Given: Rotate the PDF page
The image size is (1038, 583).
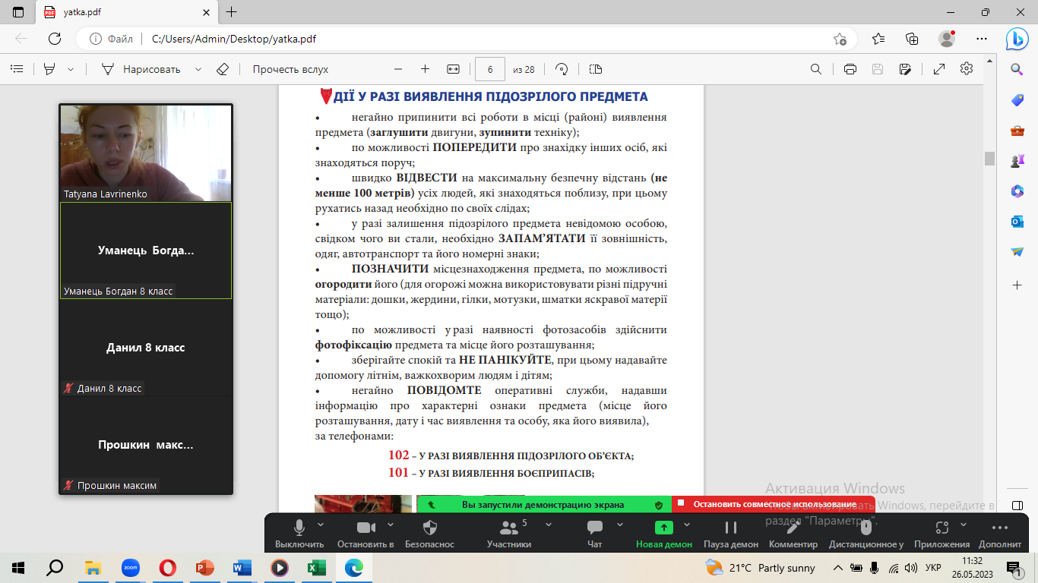Looking at the screenshot, I should click(562, 69).
